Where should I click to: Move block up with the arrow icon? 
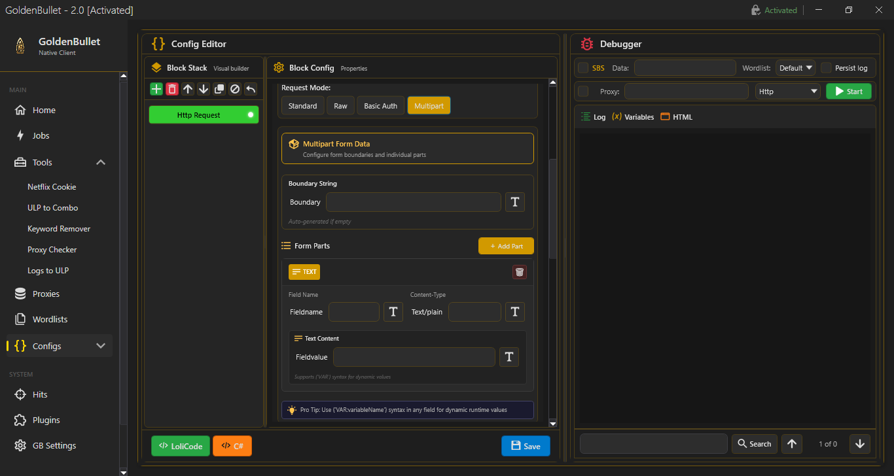point(188,89)
